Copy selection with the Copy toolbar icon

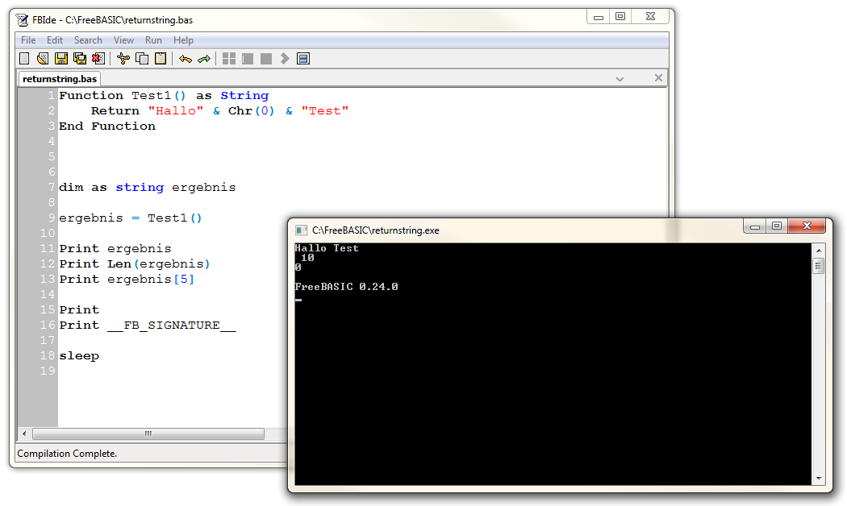point(142,58)
